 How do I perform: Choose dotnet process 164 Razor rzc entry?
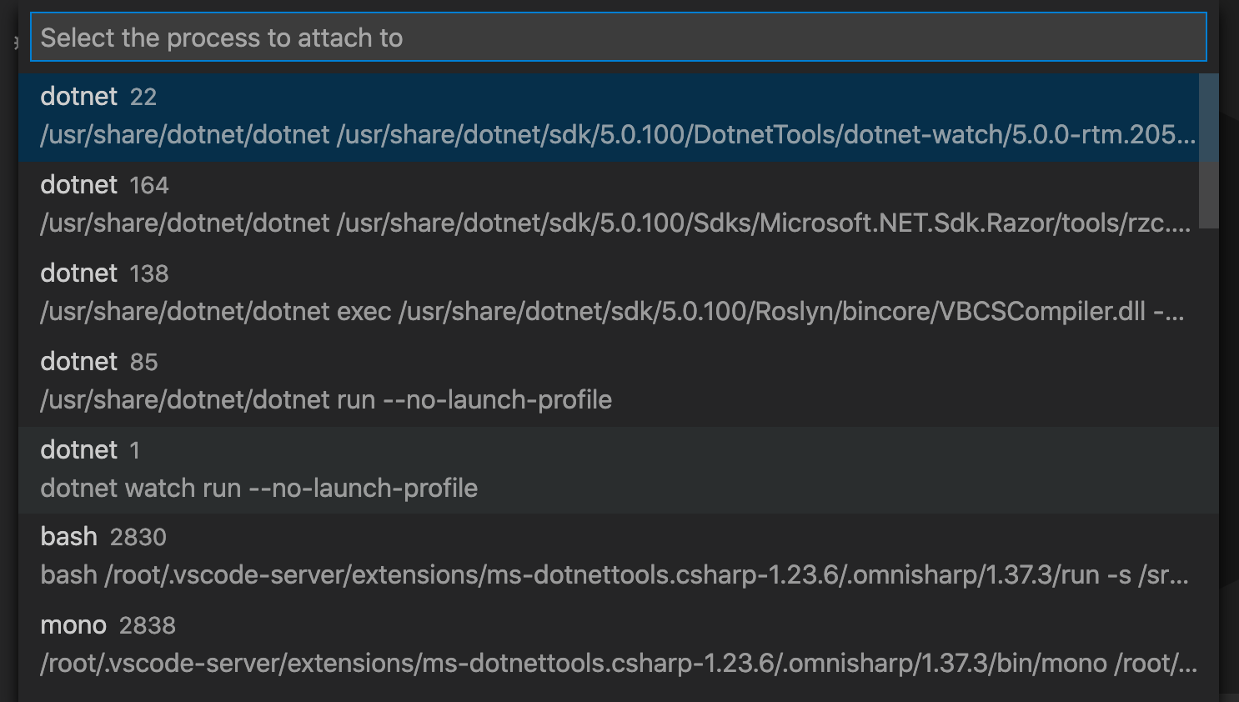(609, 205)
